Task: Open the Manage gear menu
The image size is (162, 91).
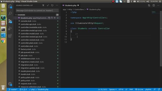Action: tap(10, 84)
